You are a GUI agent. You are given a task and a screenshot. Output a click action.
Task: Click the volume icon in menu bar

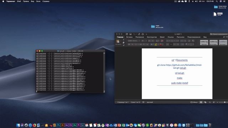(196, 1)
